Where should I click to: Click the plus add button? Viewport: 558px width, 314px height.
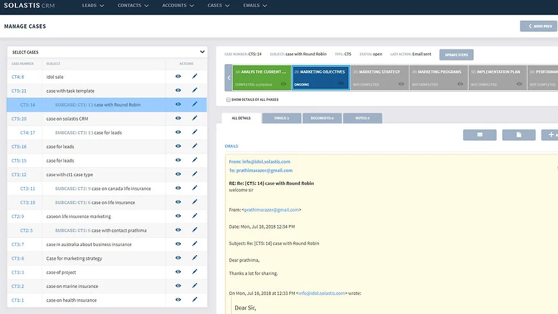550,134
